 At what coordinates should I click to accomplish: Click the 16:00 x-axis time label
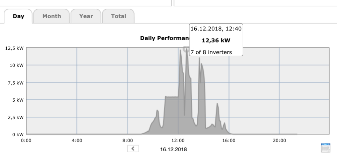pos(229,140)
